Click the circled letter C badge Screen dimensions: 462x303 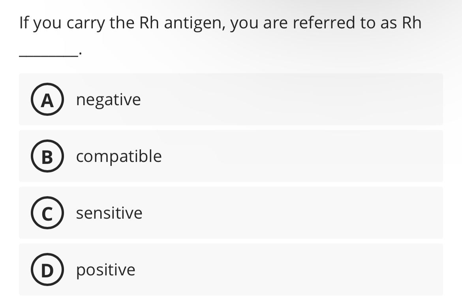[x=47, y=213]
